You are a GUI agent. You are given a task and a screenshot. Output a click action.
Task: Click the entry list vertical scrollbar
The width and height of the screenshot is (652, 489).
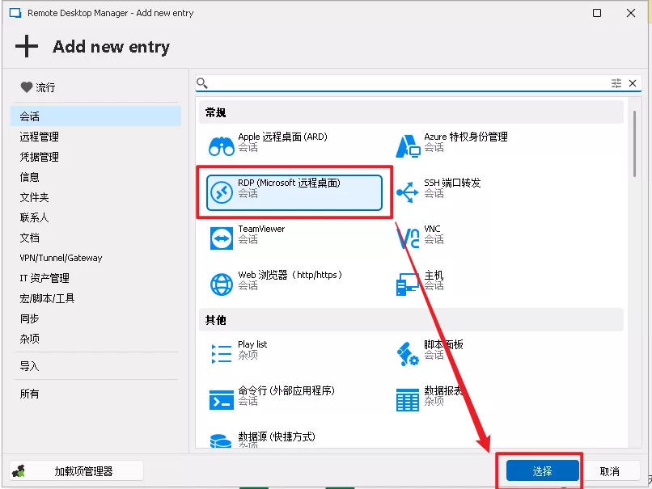(634, 144)
